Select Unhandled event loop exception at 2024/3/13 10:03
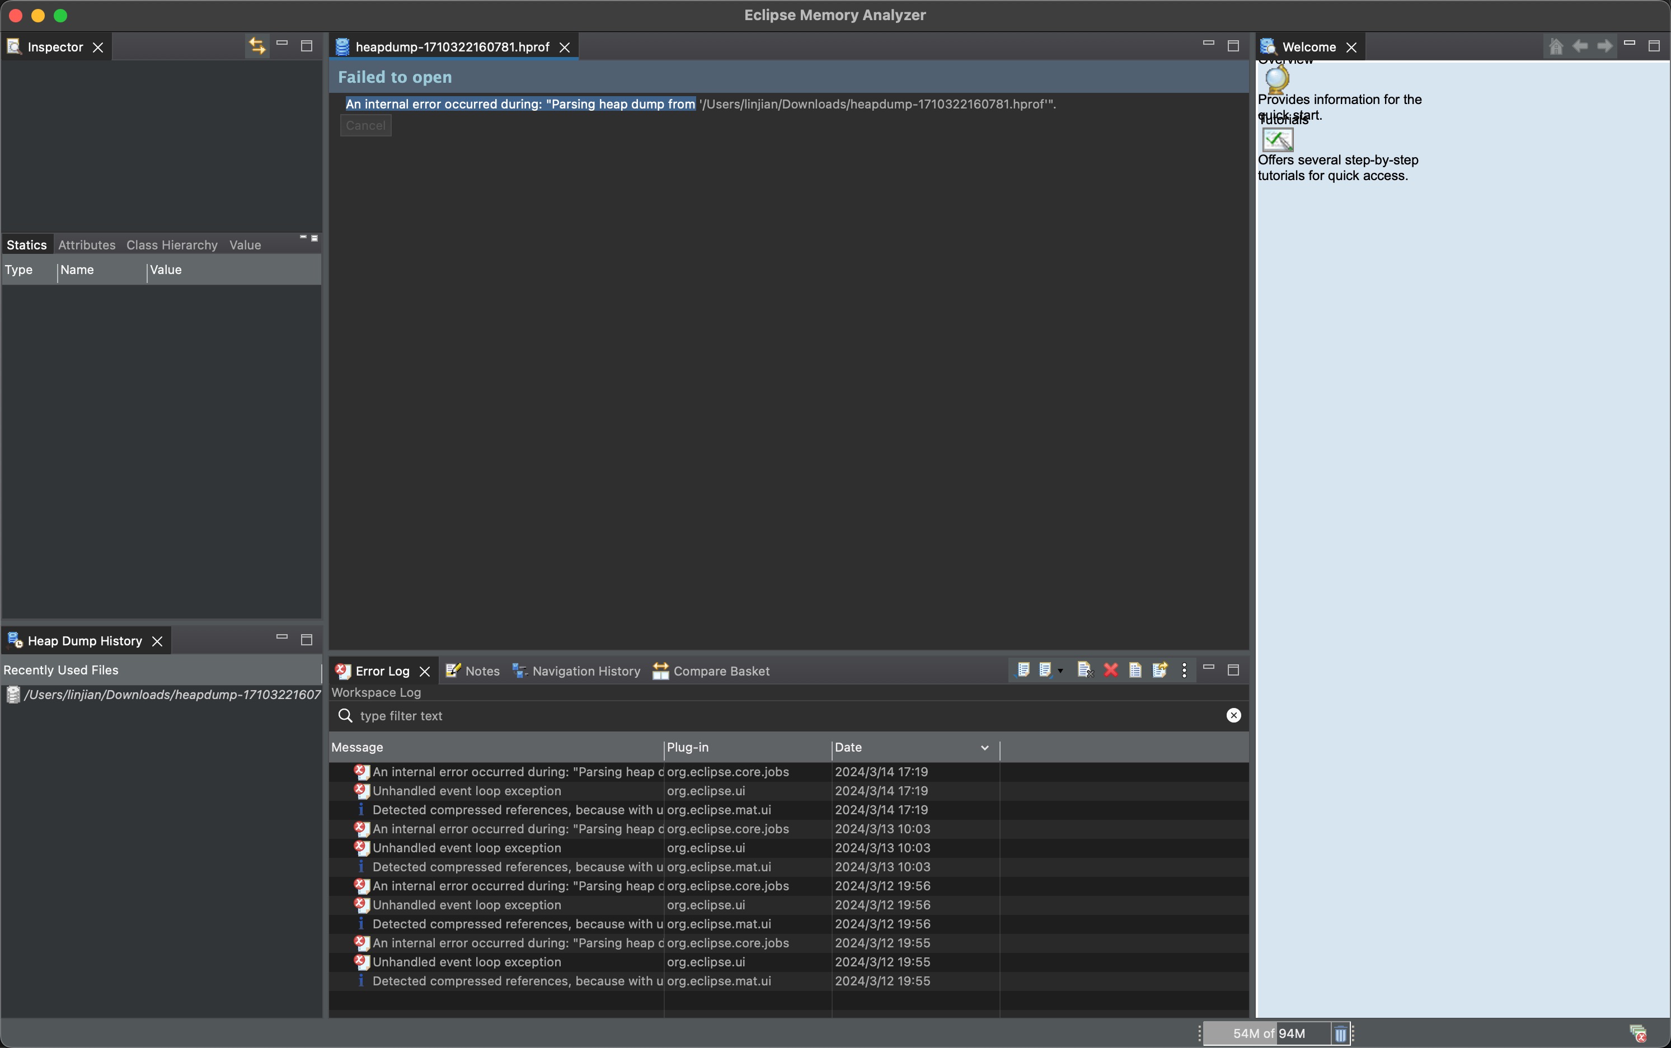 (x=790, y=848)
